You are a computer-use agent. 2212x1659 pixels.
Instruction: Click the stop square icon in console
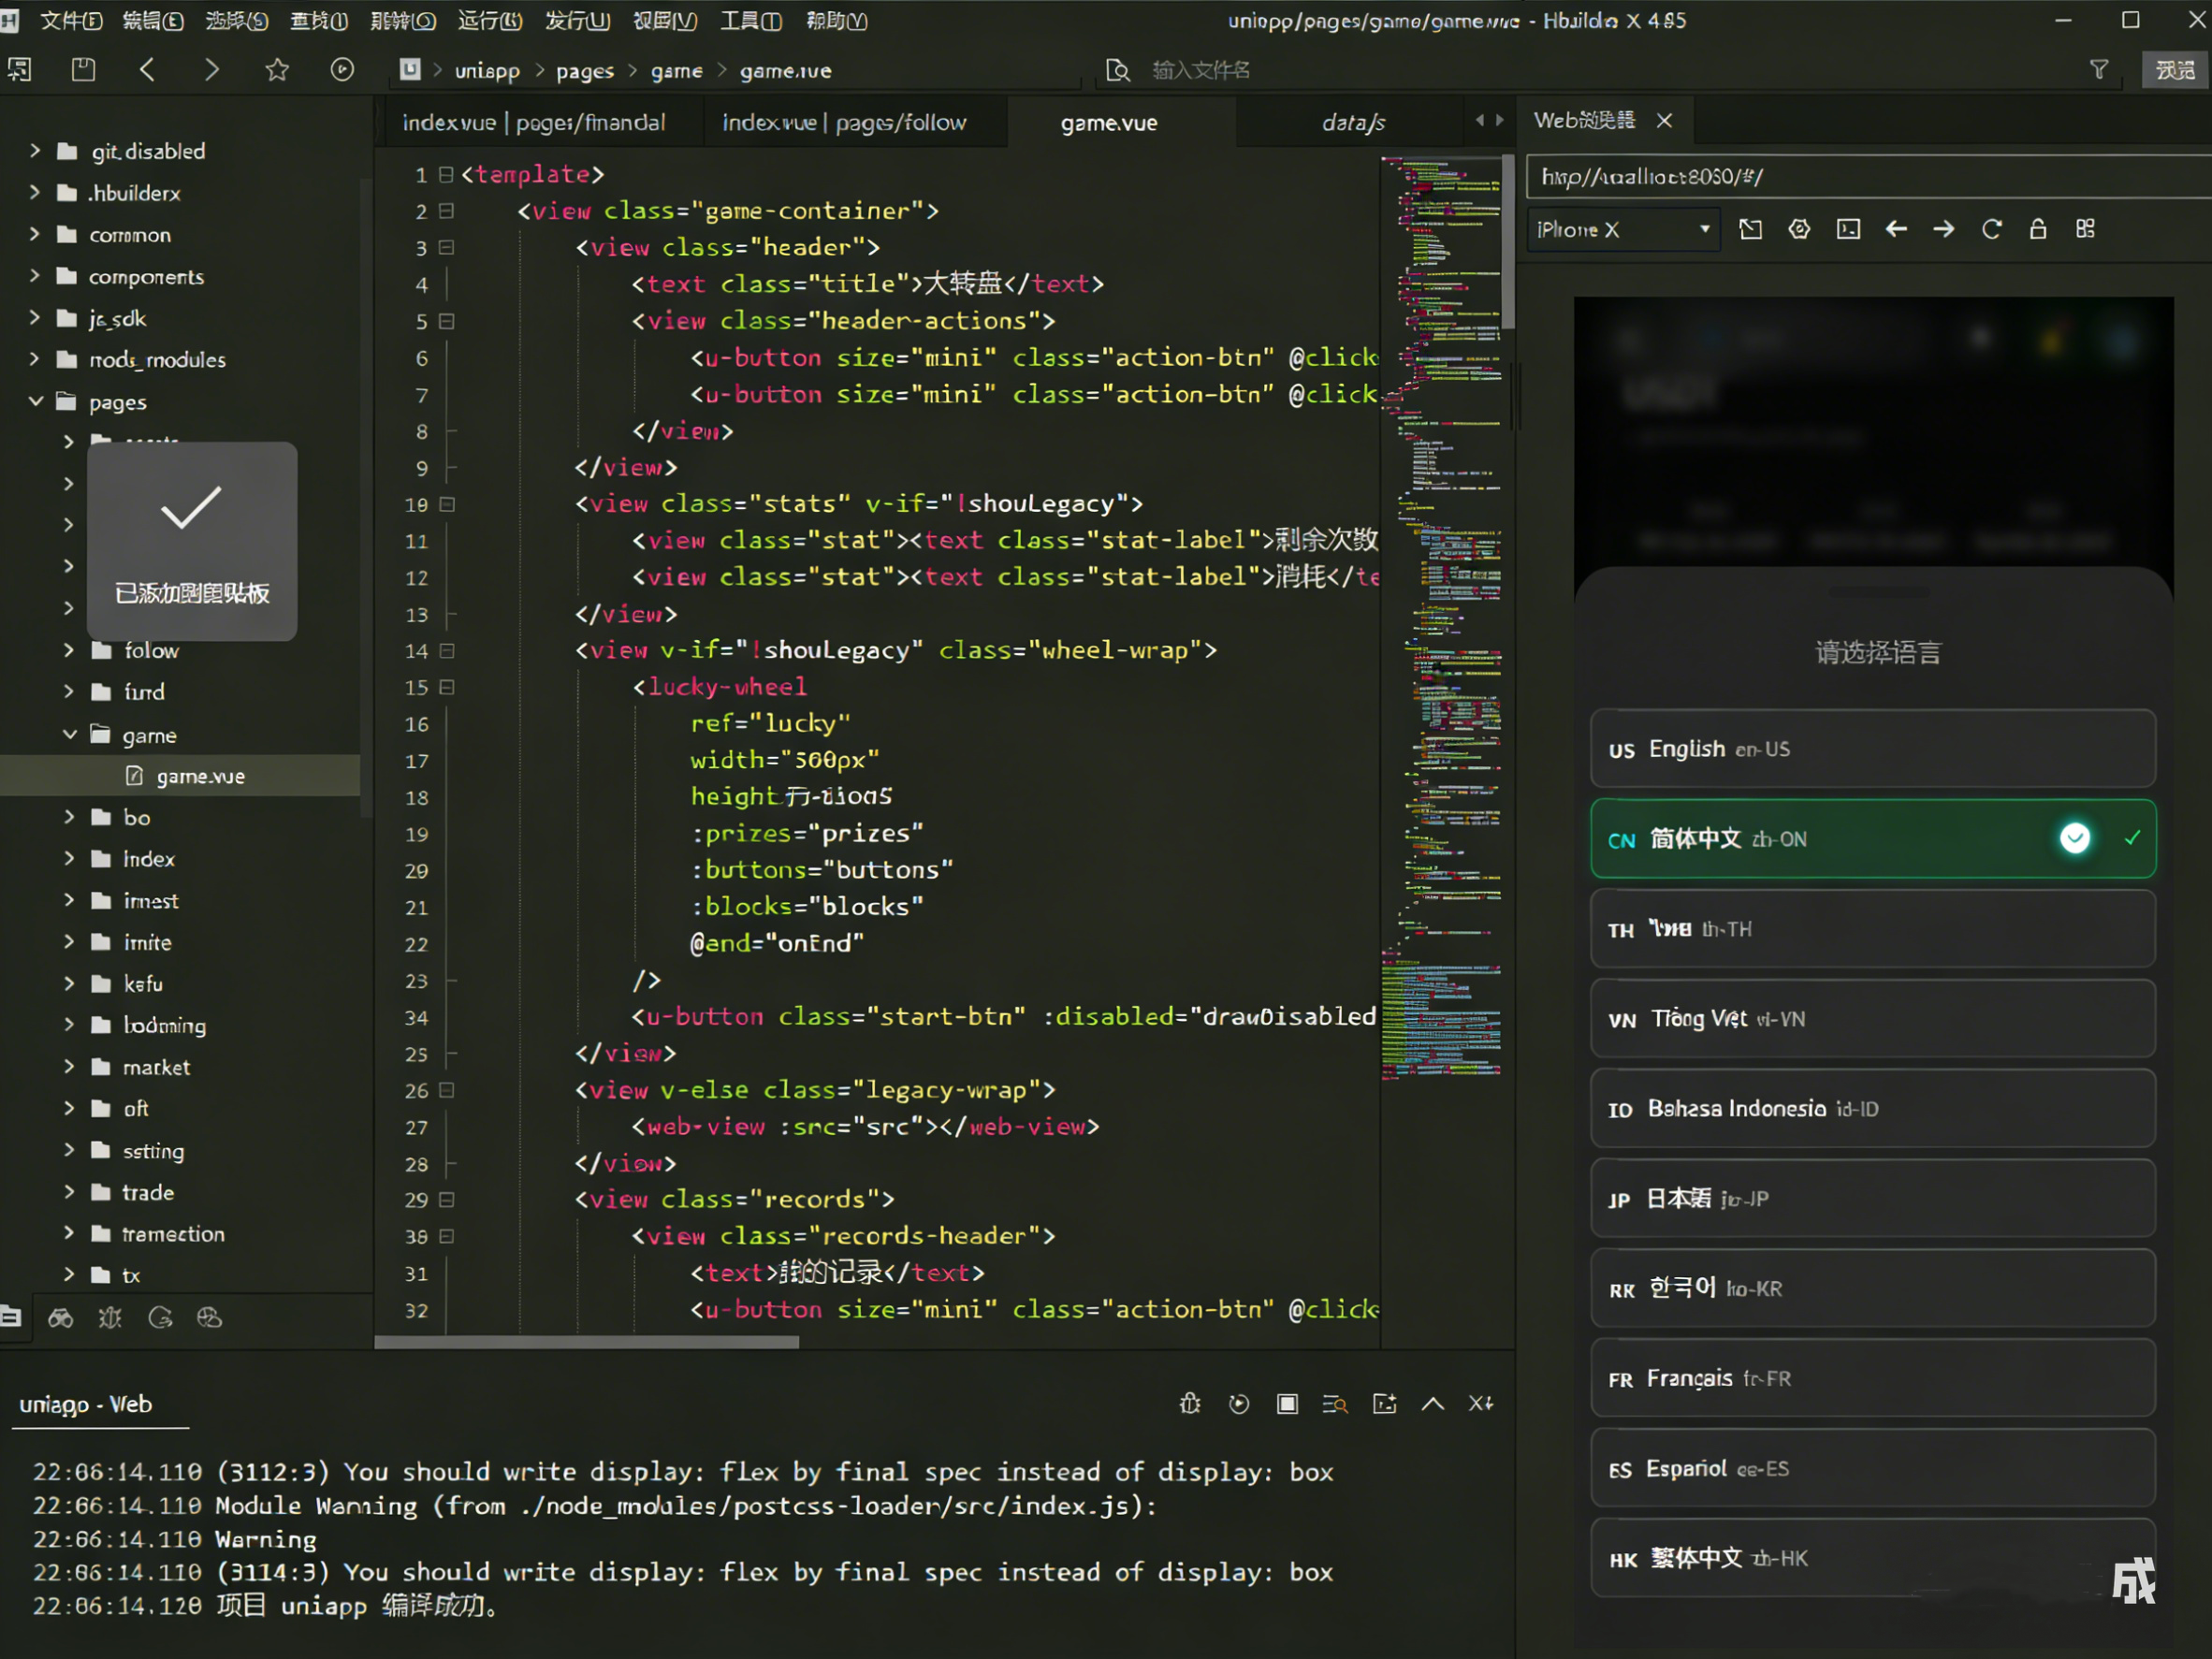[1287, 1404]
